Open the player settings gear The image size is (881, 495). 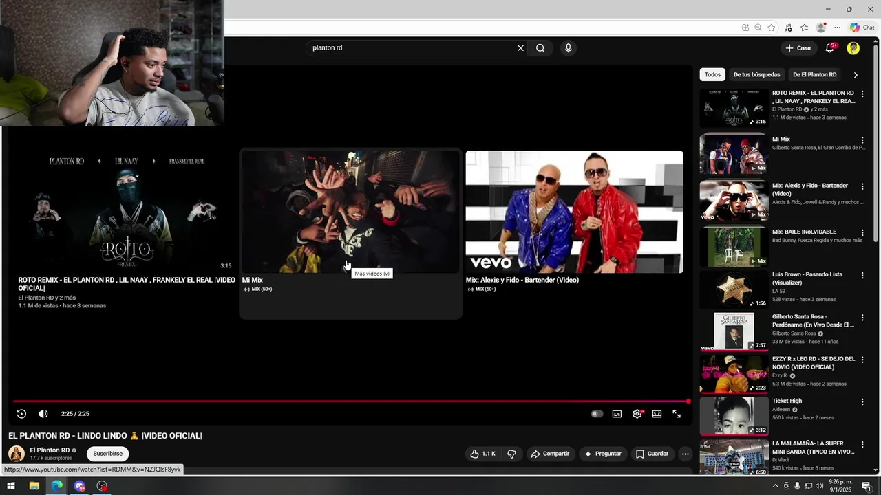click(x=637, y=414)
